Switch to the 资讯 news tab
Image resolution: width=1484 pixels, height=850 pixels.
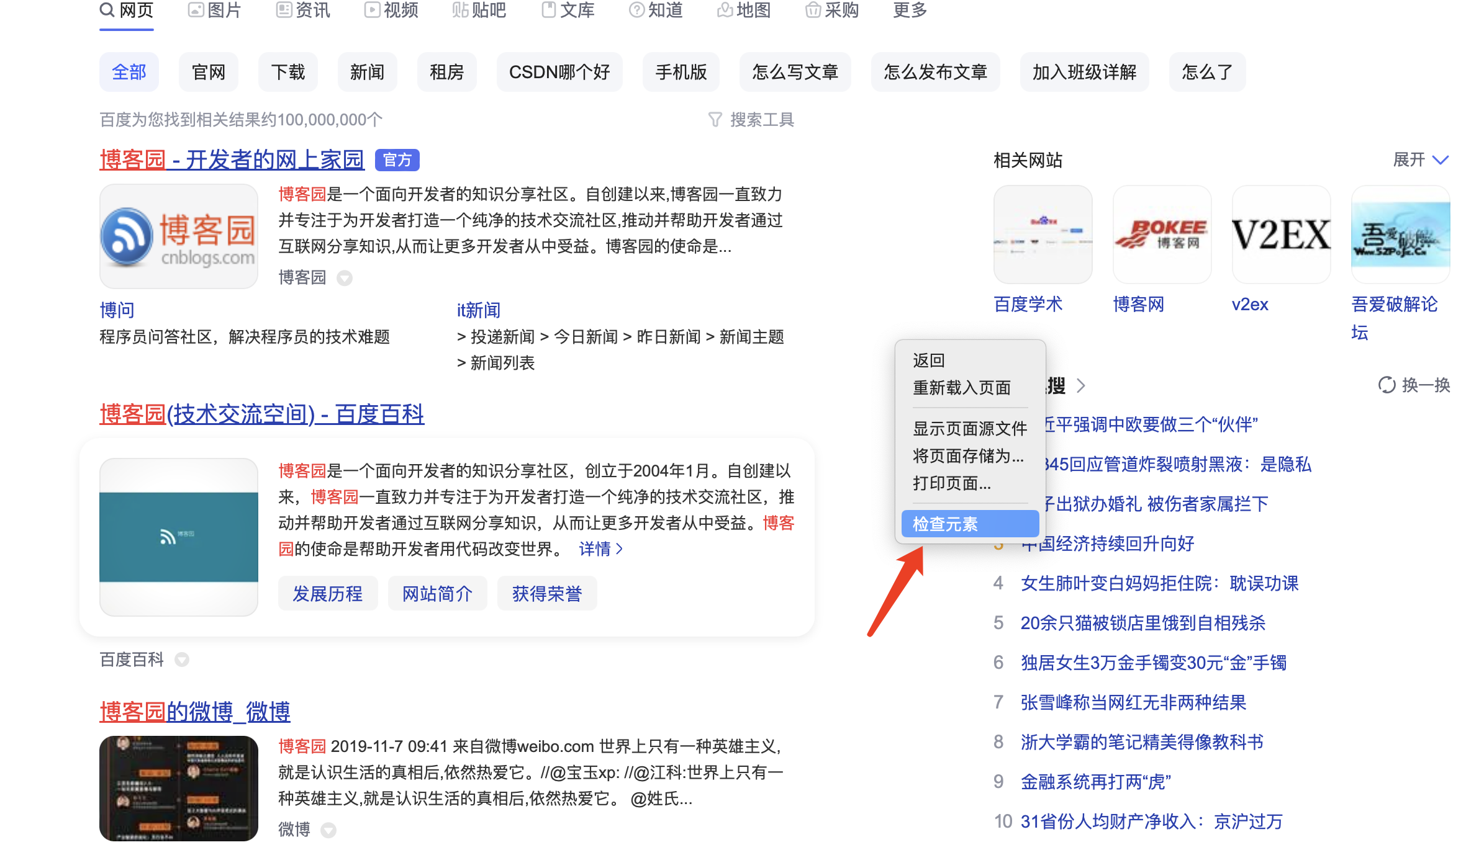pyautogui.click(x=303, y=11)
